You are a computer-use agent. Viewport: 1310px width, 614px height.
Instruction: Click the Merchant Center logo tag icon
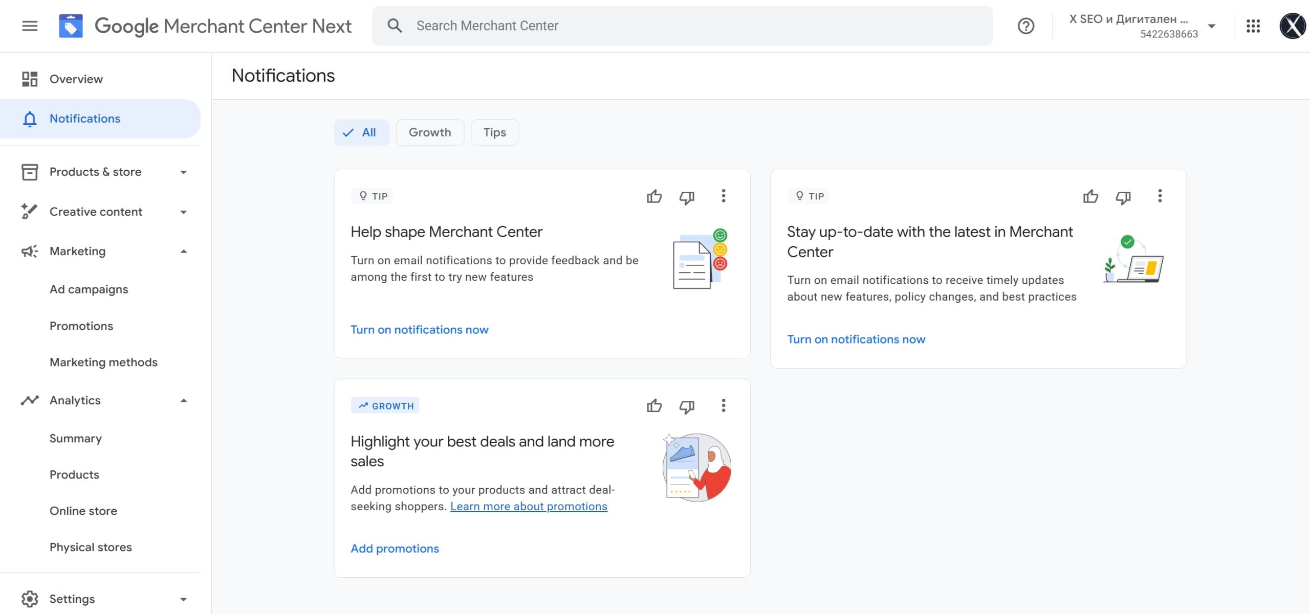point(71,26)
